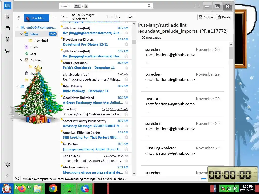The image size is (259, 194).
Task: Select Whisper message from github-actions[bot]
Action: coord(96,77)
